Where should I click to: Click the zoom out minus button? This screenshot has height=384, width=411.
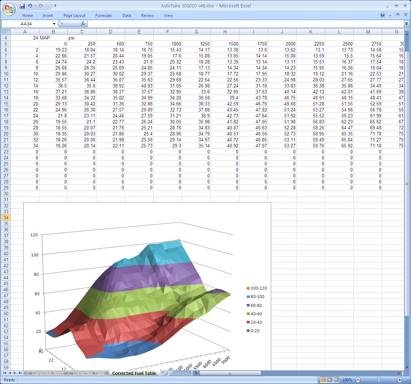pyautogui.click(x=358, y=380)
